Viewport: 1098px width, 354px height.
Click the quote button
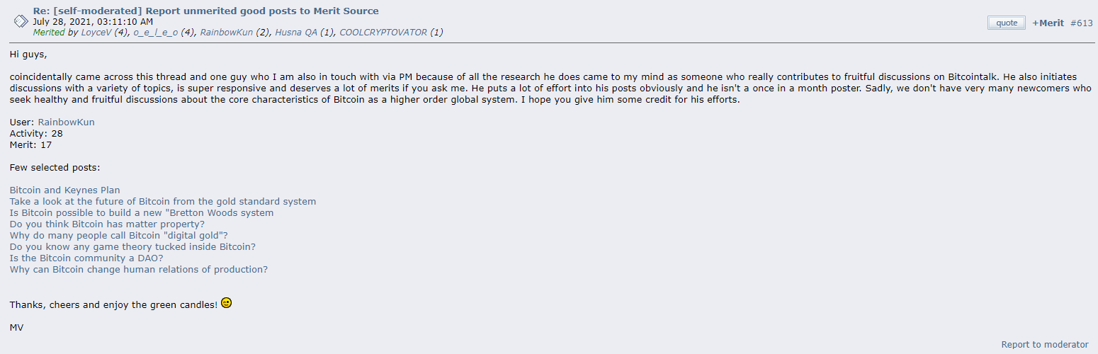coord(1007,23)
